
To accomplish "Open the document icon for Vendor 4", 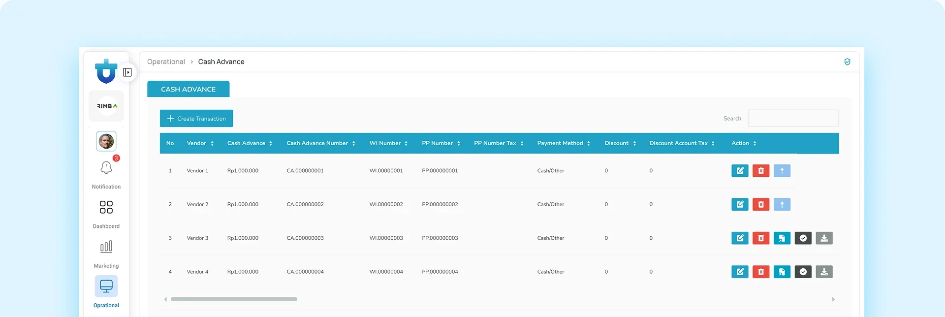I will pyautogui.click(x=782, y=272).
